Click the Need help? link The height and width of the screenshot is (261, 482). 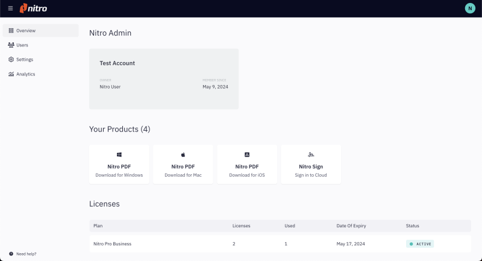pos(26,254)
